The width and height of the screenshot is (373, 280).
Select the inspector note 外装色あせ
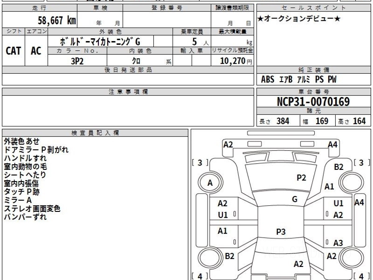tap(22, 142)
